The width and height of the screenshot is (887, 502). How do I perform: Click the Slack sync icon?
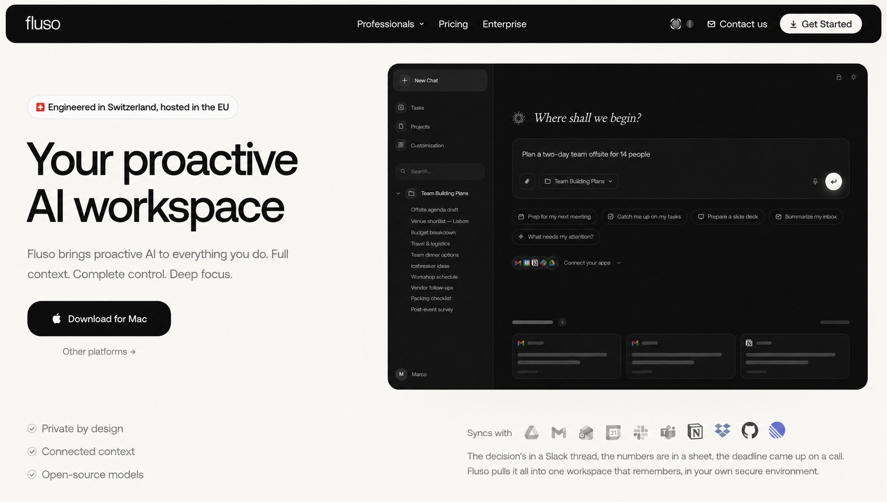tap(641, 433)
